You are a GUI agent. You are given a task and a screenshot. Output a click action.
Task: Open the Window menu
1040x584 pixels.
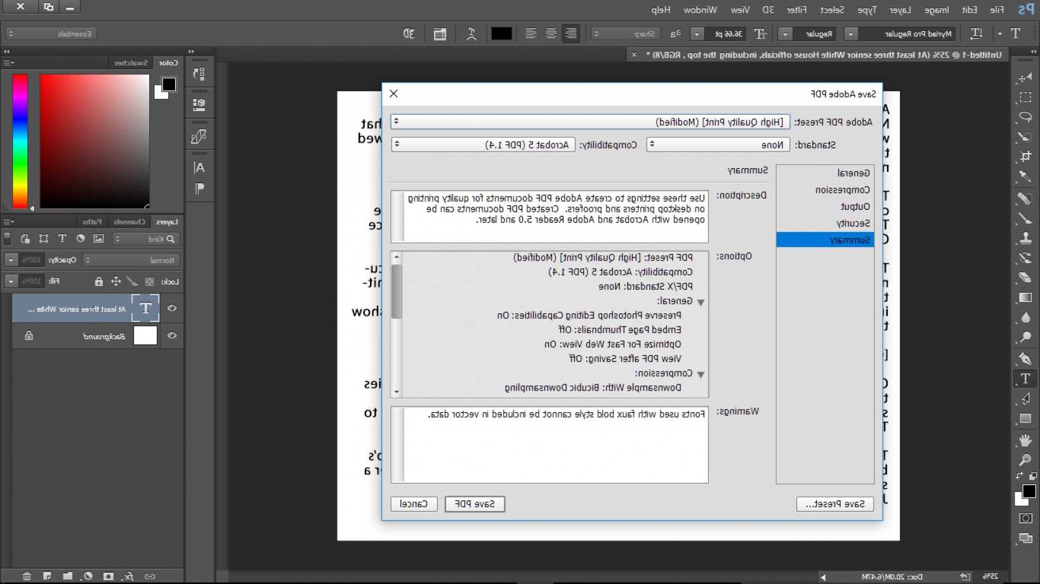click(700, 10)
